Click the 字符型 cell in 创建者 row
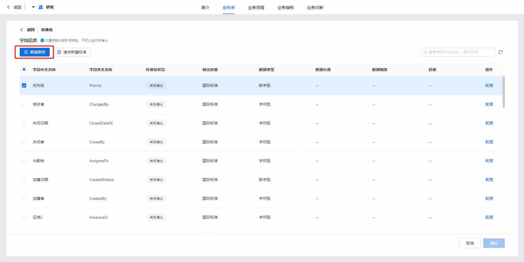Screen dimensions: 524x262 tap(265, 199)
